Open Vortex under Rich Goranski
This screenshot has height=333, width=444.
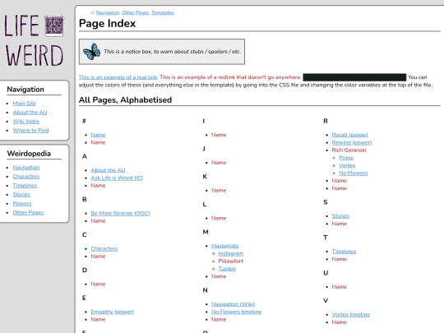point(347,165)
